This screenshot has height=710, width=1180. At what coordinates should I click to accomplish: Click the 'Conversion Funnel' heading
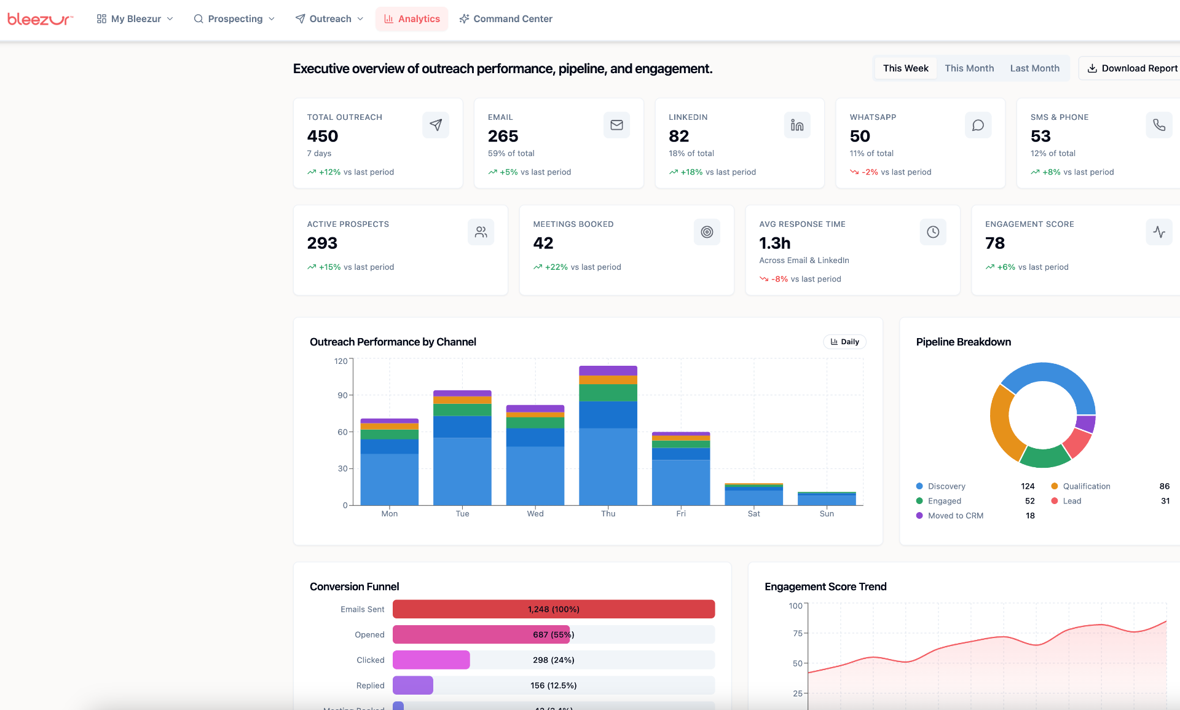pos(354,586)
